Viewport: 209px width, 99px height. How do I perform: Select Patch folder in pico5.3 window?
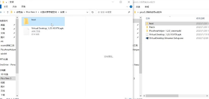pyautogui.click(x=152, y=27)
